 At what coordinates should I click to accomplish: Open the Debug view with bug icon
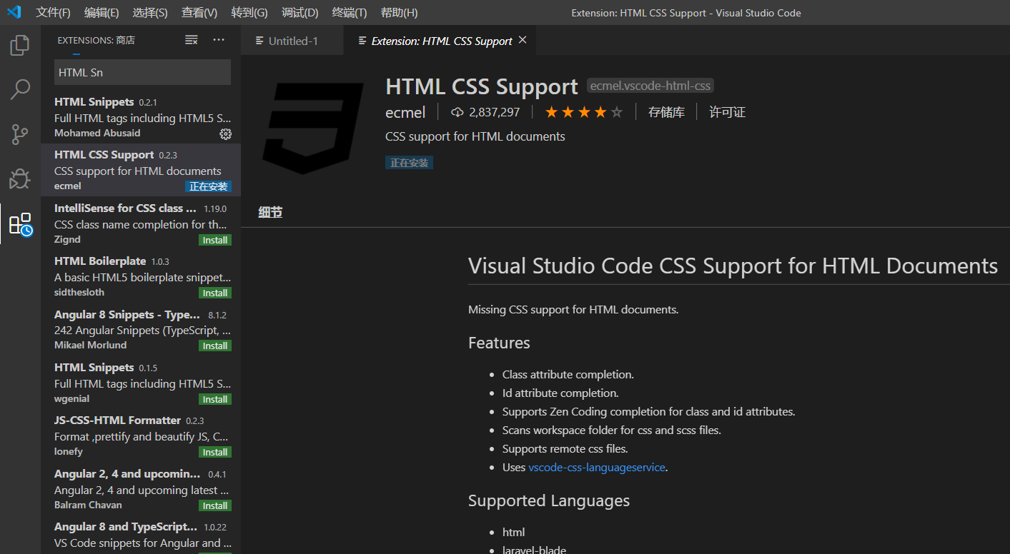(x=20, y=178)
